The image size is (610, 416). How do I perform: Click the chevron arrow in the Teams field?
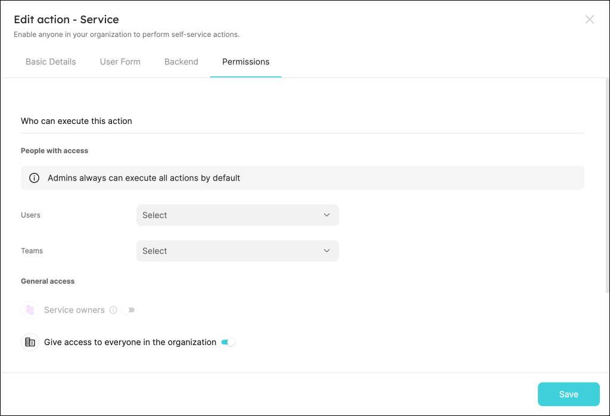(326, 251)
